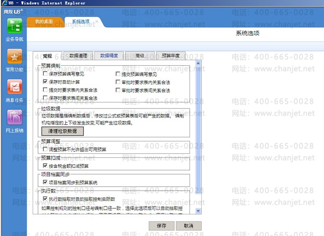Open the 业务导航 sidebar icon
Viewport: 324px width, 236px height.
pos(14,26)
